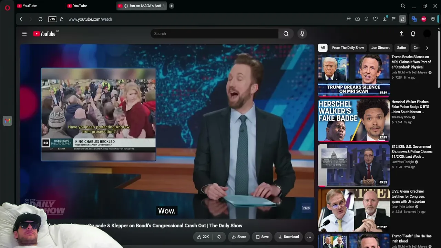
Task: Open YouTube notifications bell
Action: (x=413, y=34)
